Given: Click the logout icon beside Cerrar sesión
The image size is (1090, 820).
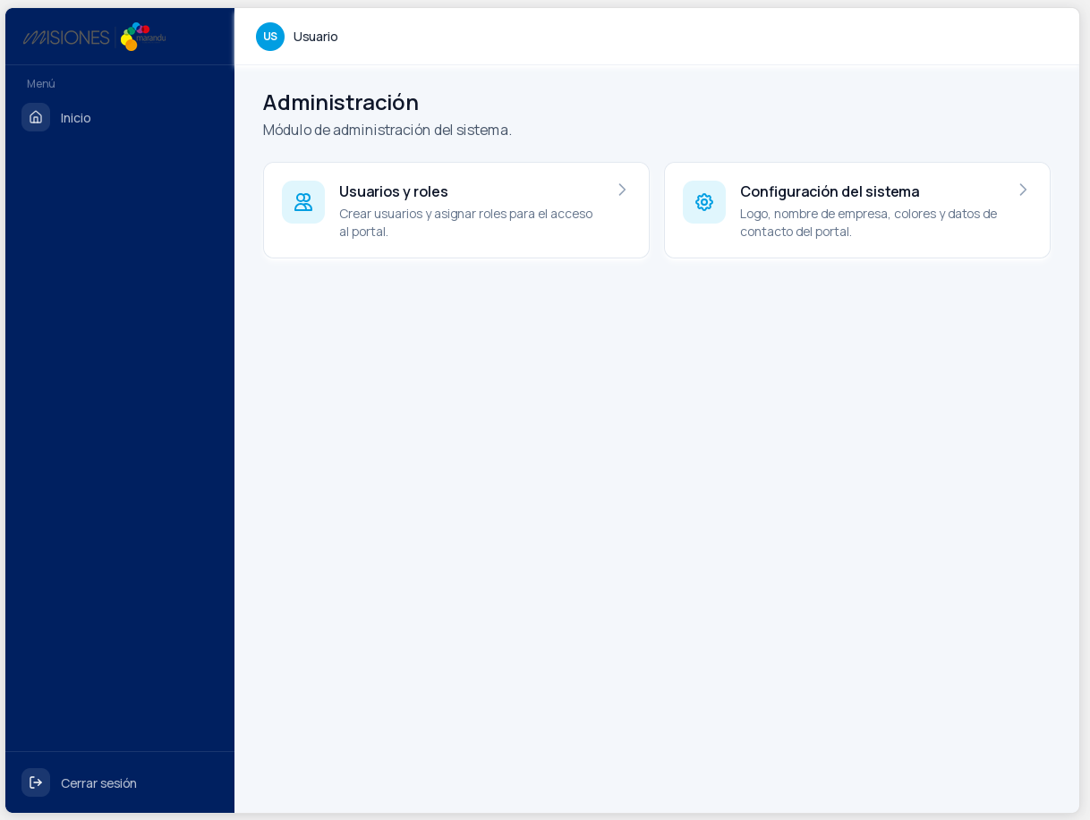Looking at the screenshot, I should [x=36, y=782].
